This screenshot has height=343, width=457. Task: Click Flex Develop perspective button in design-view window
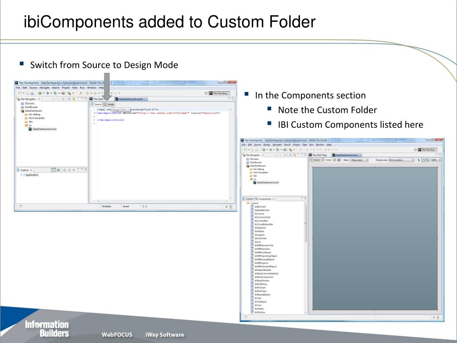tap(427, 150)
